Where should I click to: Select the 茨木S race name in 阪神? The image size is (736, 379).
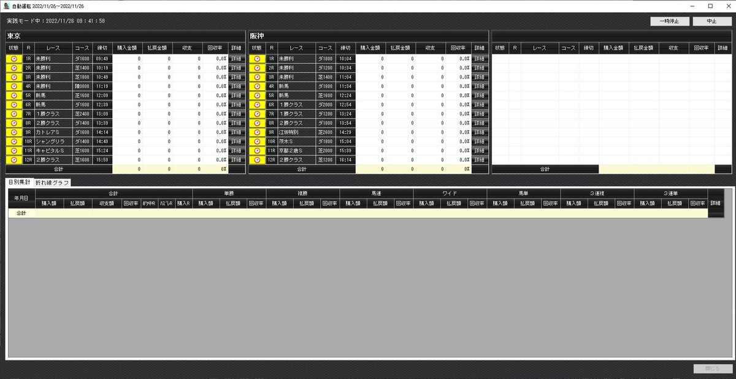296,142
